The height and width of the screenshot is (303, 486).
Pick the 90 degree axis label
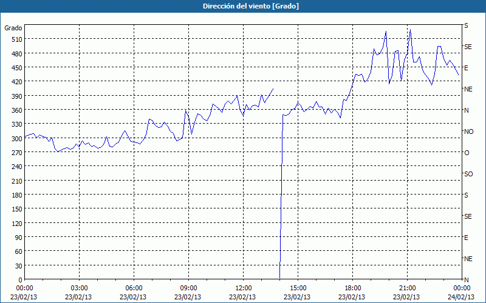coord(19,238)
